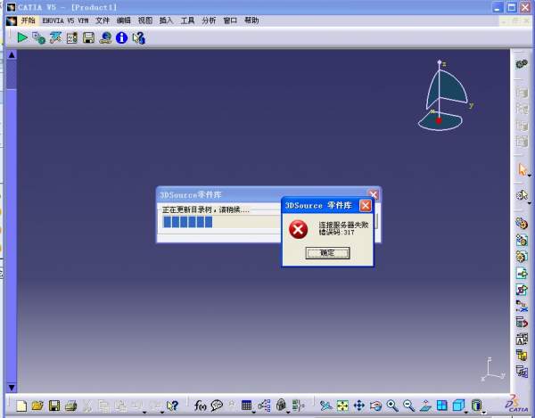535x418 pixels.
Task: Click the Print icon
Action: click(71, 406)
